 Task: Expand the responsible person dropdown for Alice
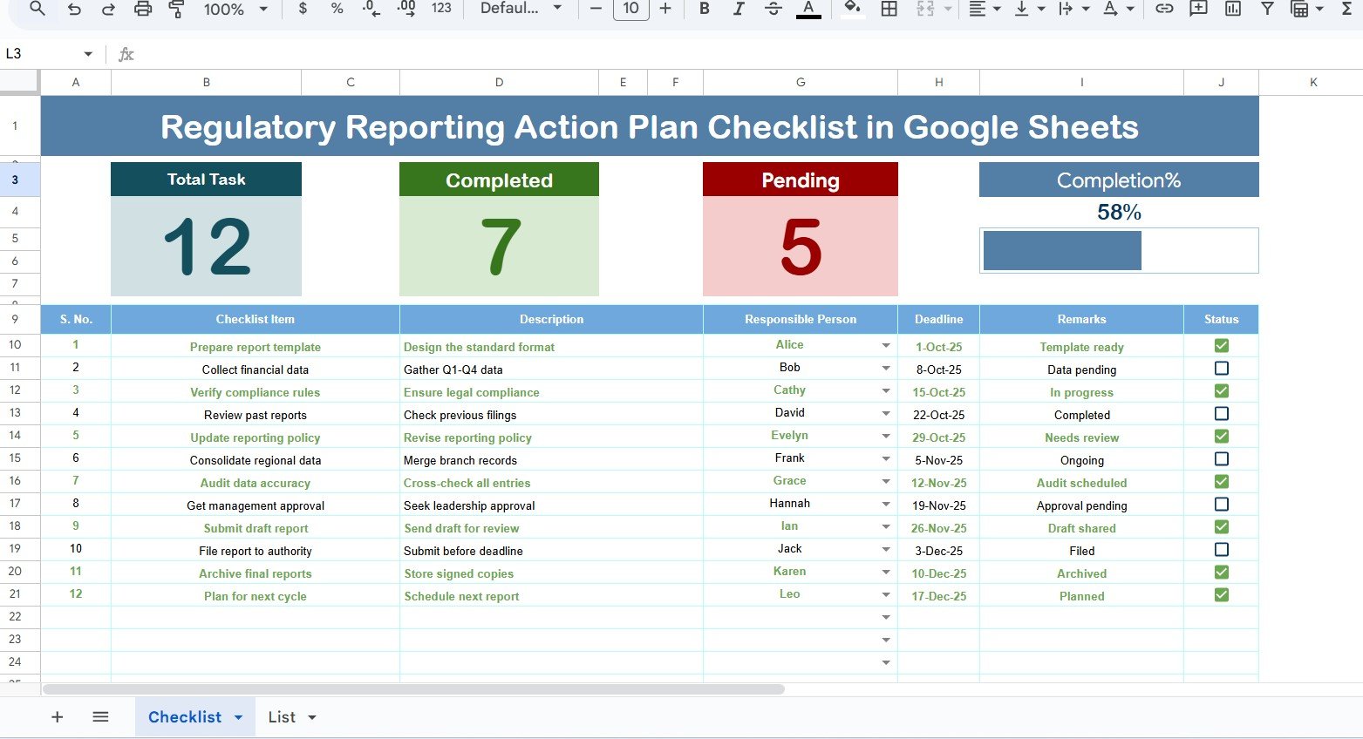[886, 346]
